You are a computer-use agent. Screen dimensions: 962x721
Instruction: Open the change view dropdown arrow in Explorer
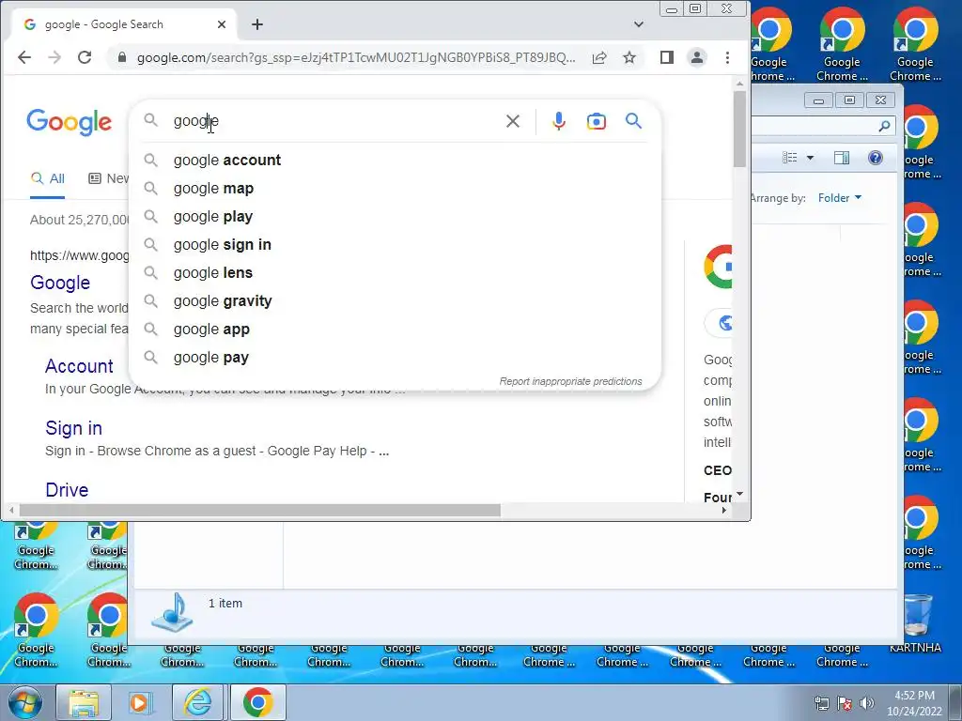[x=810, y=158]
